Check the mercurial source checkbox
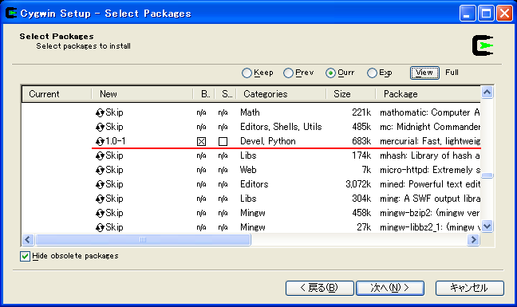 click(223, 142)
